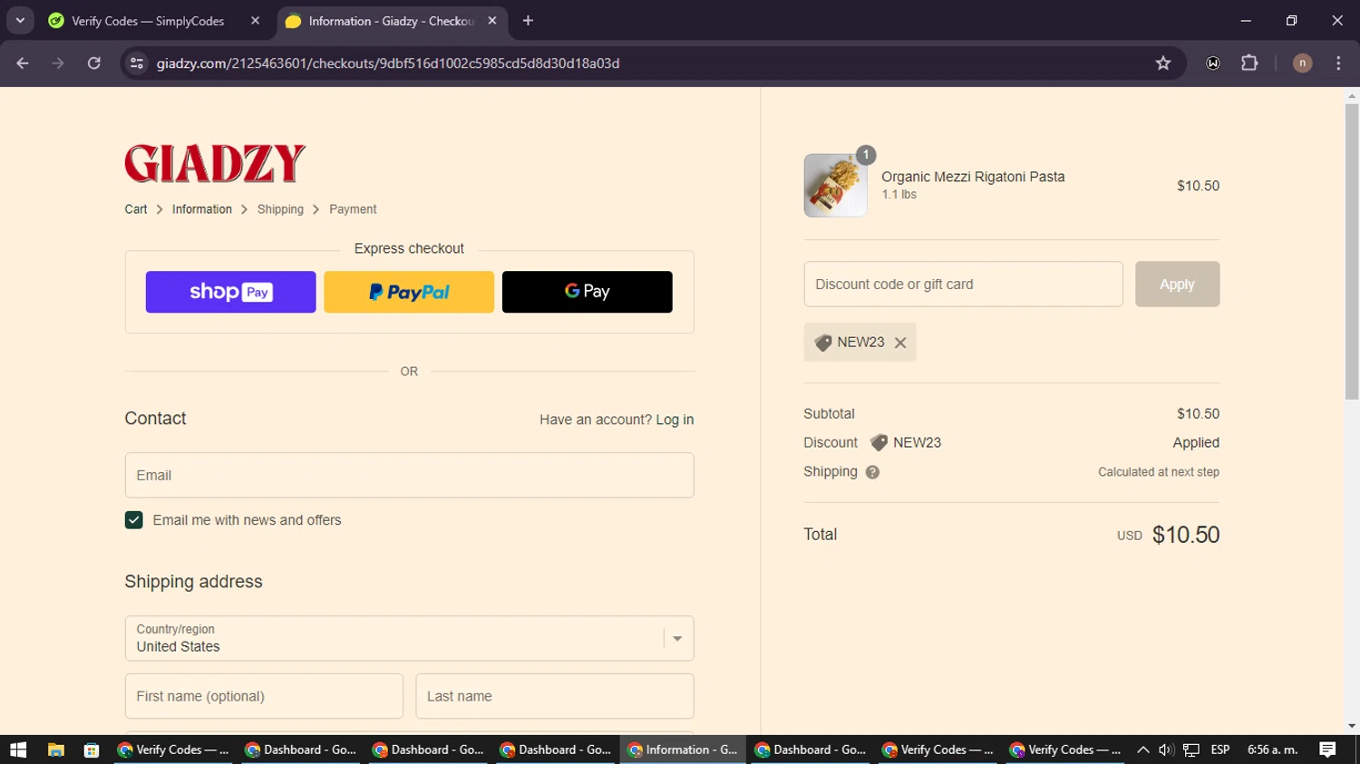Screen dimensions: 1360x764
Task: Go back using browser back arrow
Action: 23,63
